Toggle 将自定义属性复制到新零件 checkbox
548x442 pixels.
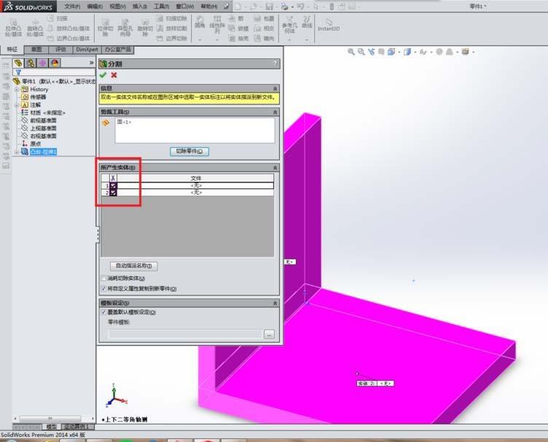pyautogui.click(x=103, y=289)
